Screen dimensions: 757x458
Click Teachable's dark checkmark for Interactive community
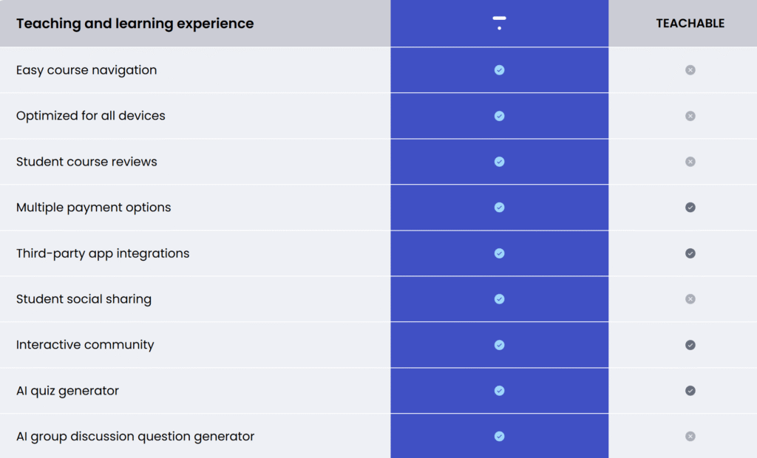pos(690,344)
